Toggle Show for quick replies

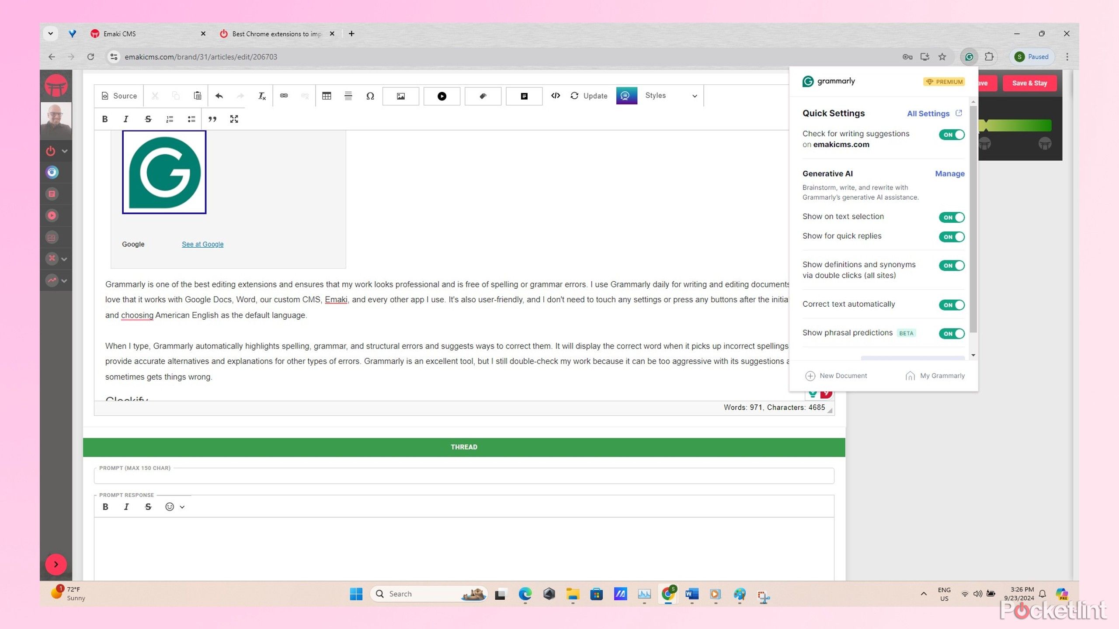pos(952,237)
